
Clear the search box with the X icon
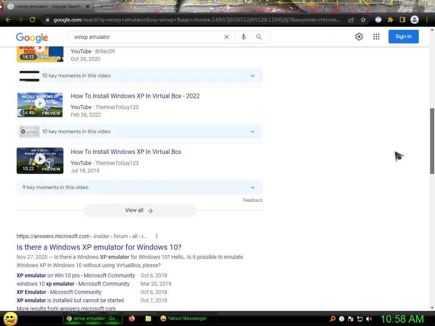(227, 37)
